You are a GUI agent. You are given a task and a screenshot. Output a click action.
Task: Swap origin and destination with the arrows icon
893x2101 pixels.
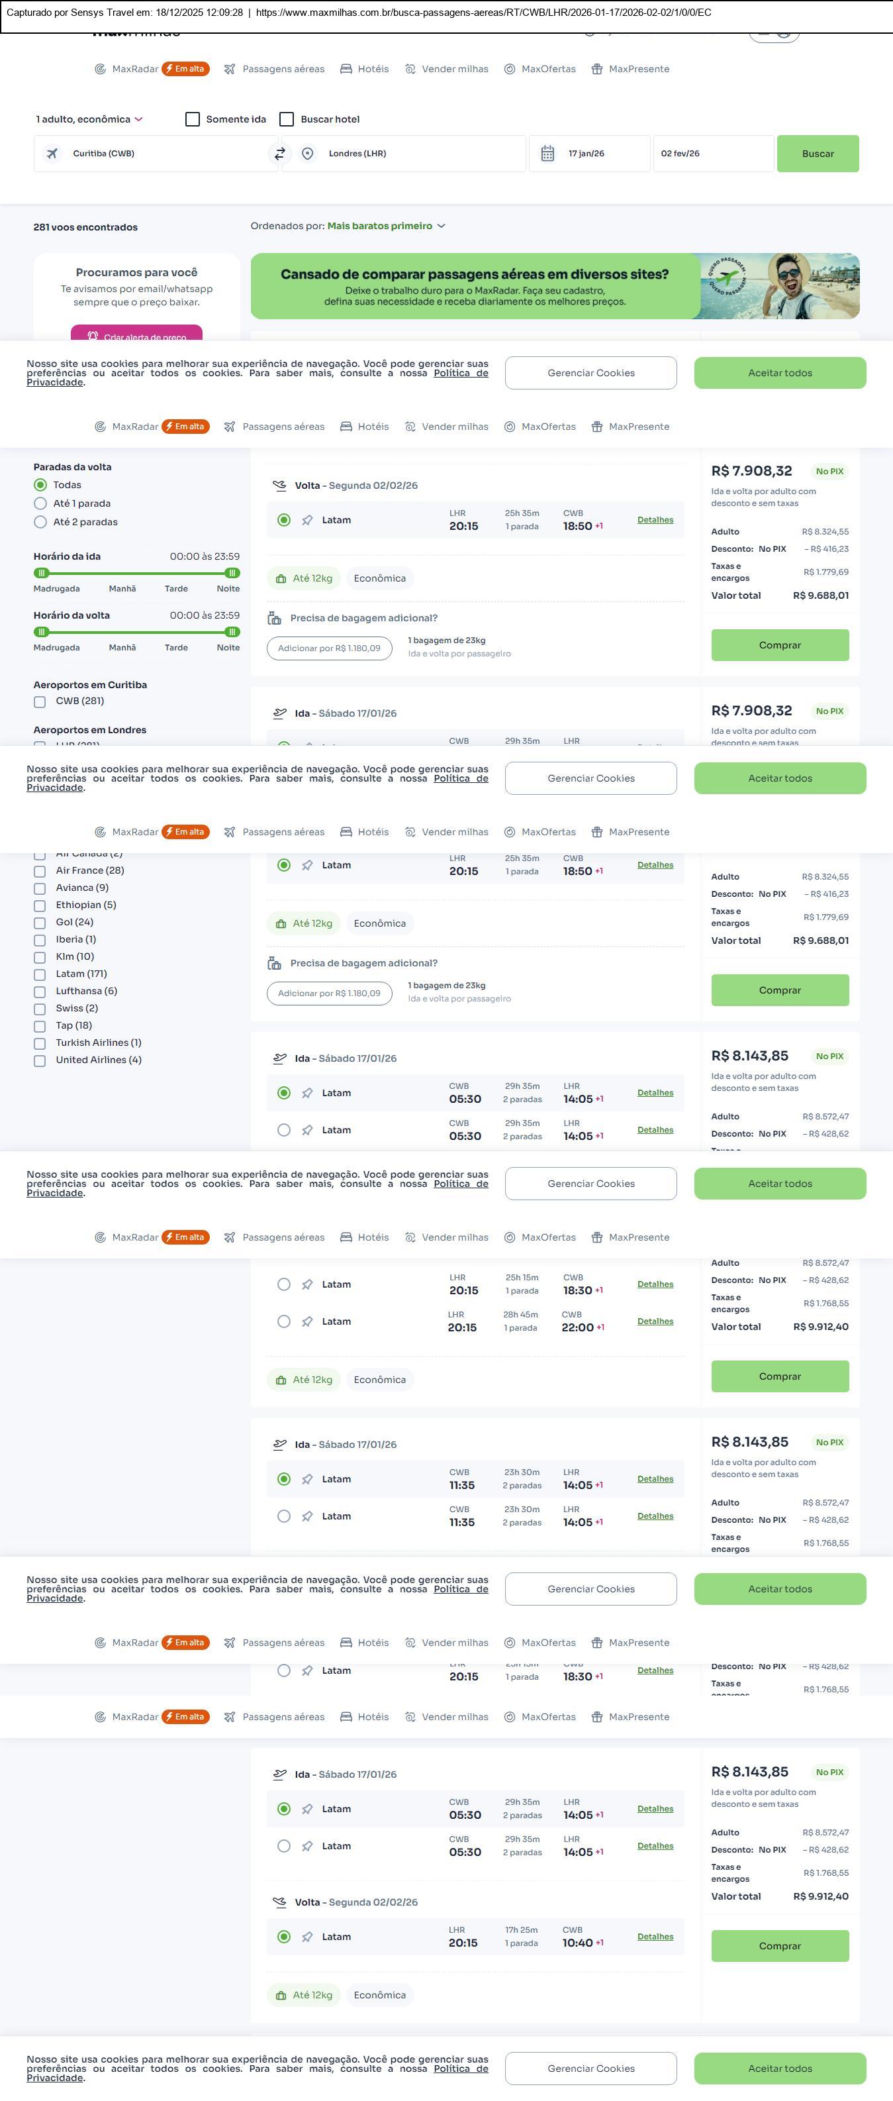point(279,153)
